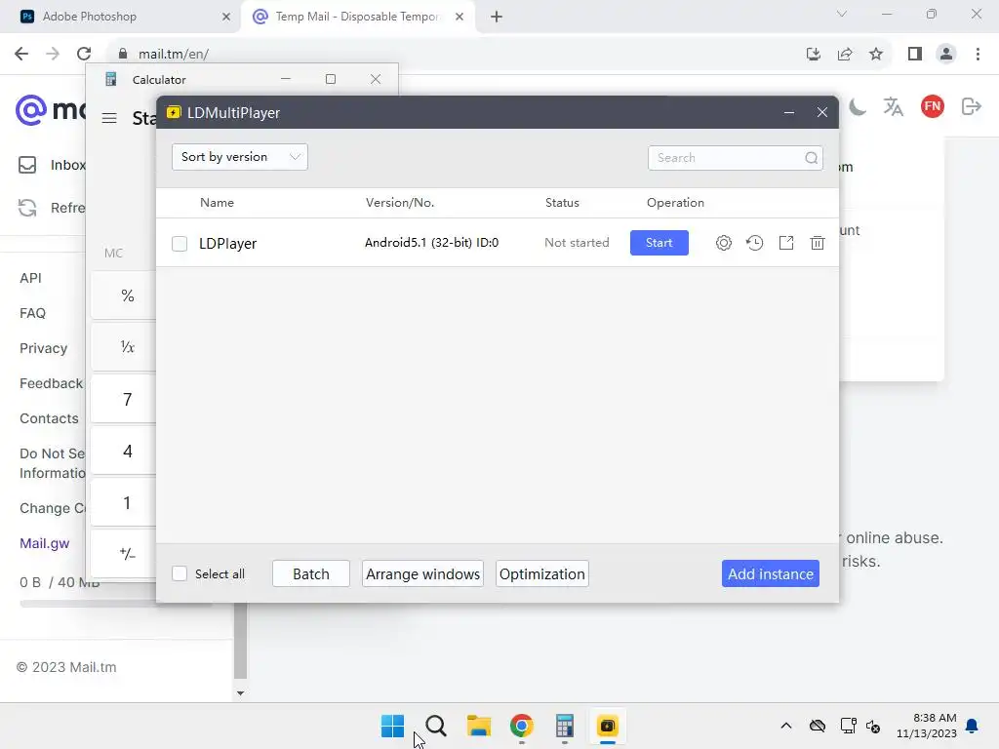Start the LDPlayer instance
The height and width of the screenshot is (749, 999).
tap(659, 243)
